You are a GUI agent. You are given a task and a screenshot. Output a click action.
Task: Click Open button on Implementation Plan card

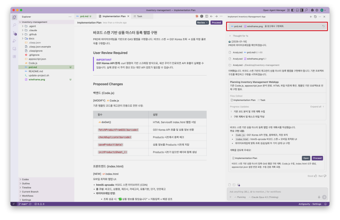click(306, 158)
